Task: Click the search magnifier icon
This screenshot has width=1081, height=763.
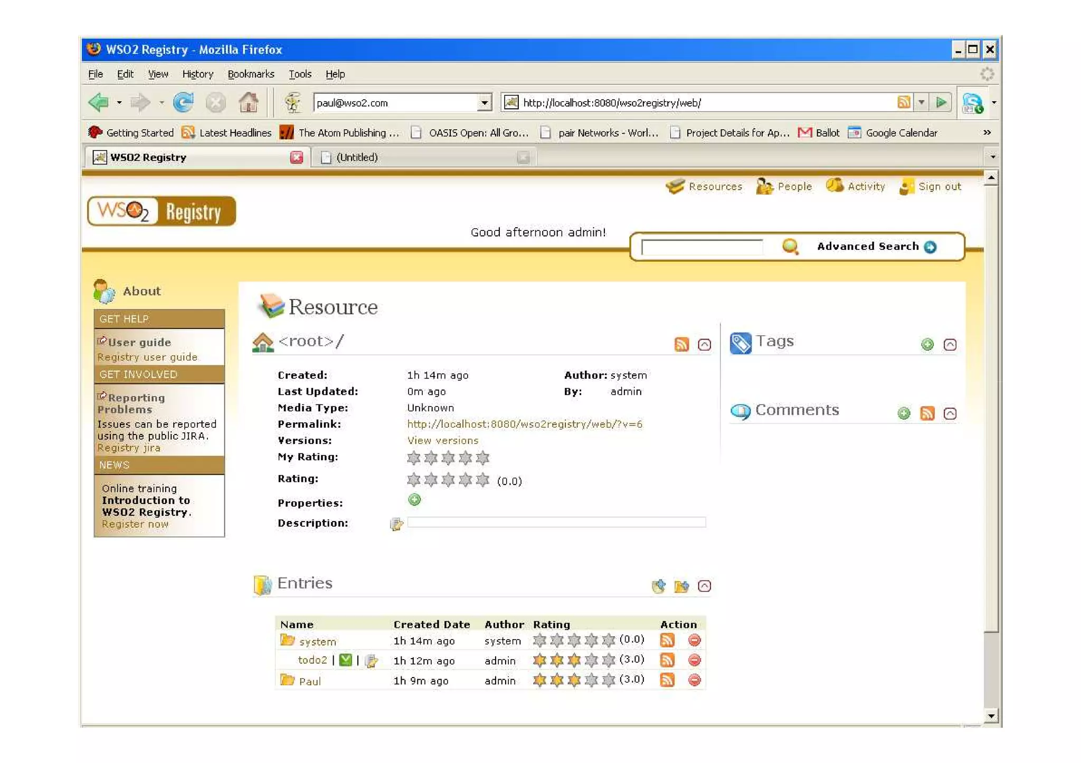Action: point(790,246)
